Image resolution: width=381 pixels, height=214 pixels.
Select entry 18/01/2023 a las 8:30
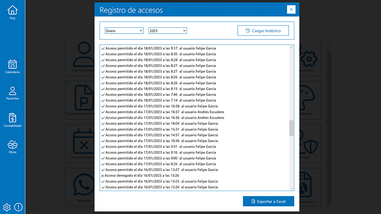[x=159, y=54]
